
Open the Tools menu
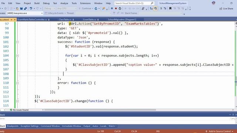coord(74,3)
